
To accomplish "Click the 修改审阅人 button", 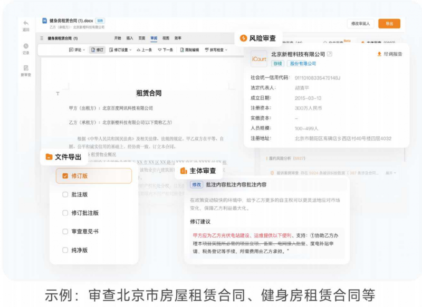I will [x=360, y=24].
